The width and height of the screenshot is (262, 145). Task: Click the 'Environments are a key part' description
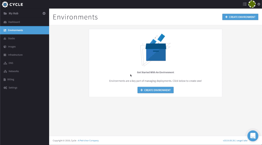point(155,81)
